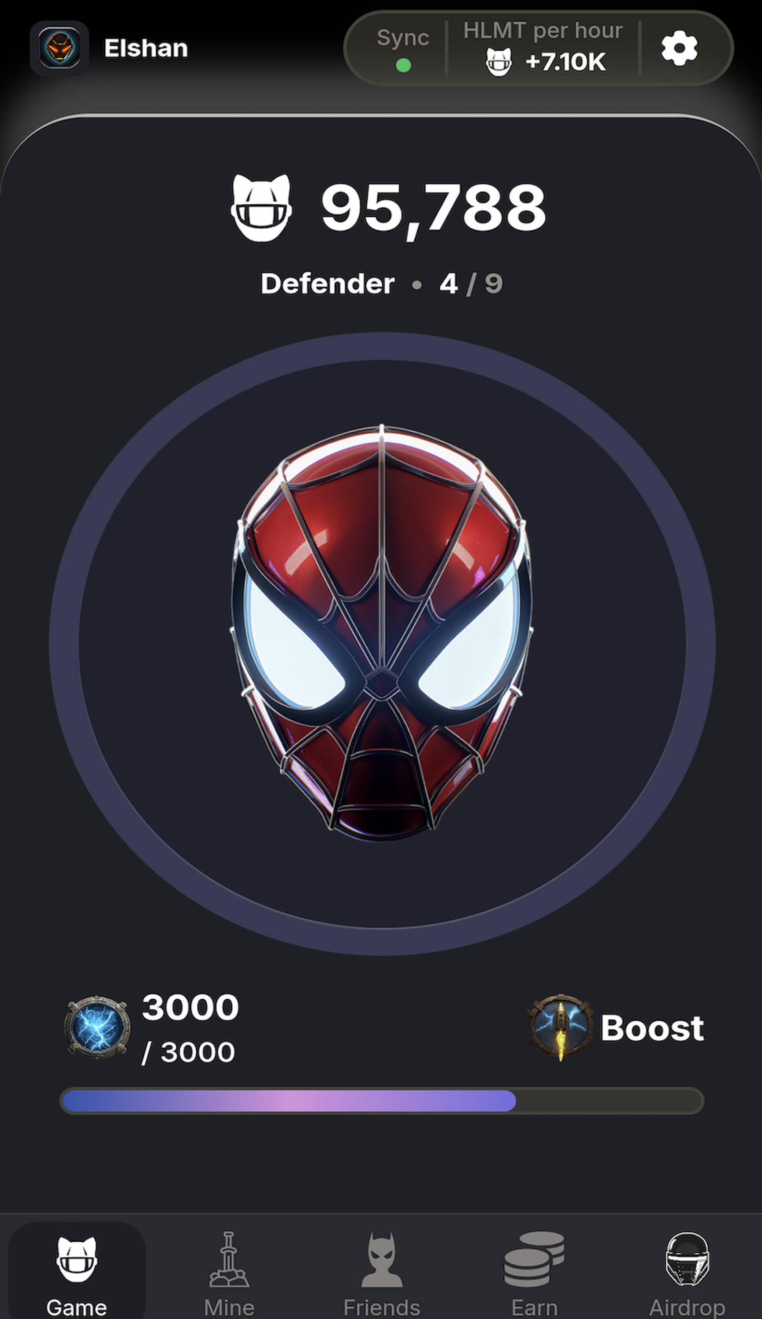
Task: Click the small helmet icon next to +7.10K
Action: [499, 62]
